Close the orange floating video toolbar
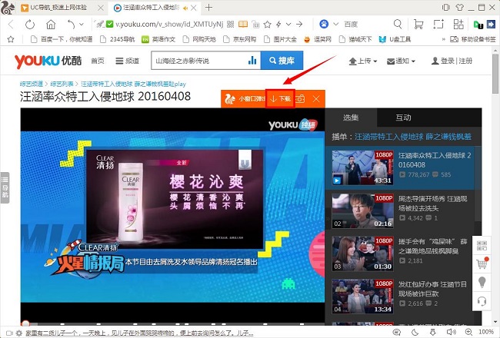 point(316,99)
